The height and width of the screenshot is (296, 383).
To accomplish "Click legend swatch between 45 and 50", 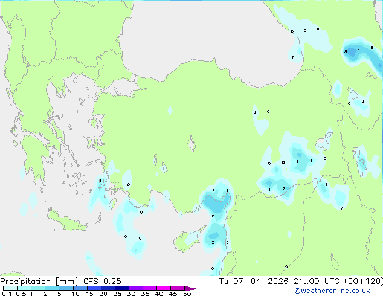I will coord(178,288).
